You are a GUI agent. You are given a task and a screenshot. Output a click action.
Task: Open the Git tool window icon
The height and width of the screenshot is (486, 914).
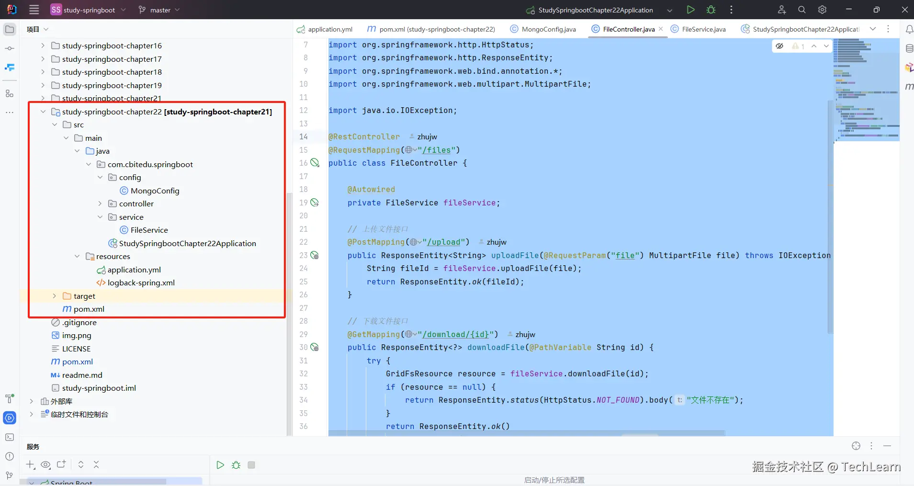pos(10,475)
